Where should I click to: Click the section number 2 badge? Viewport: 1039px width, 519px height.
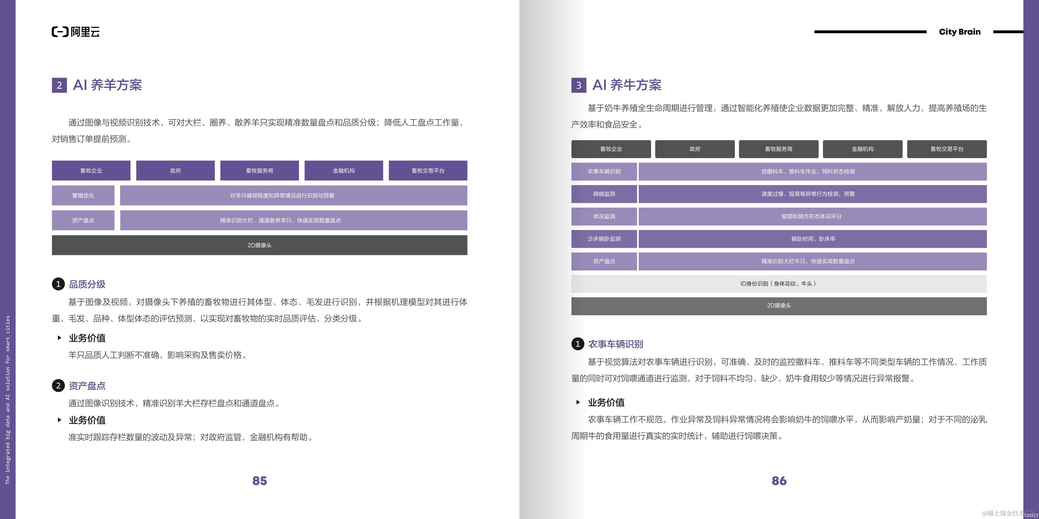coord(59,85)
